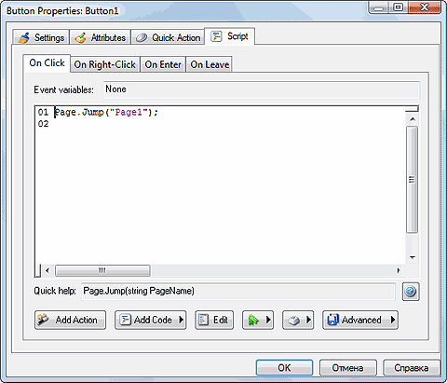The height and width of the screenshot is (383, 447).
Task: Expand the Add Code dropdown arrow
Action: tap(181, 320)
